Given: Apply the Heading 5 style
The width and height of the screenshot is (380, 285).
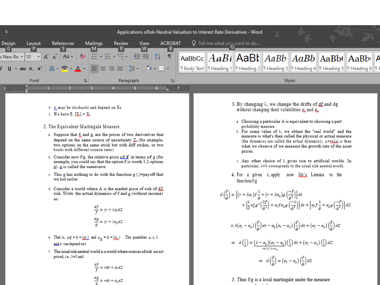Looking at the screenshot, I should click(x=331, y=62).
